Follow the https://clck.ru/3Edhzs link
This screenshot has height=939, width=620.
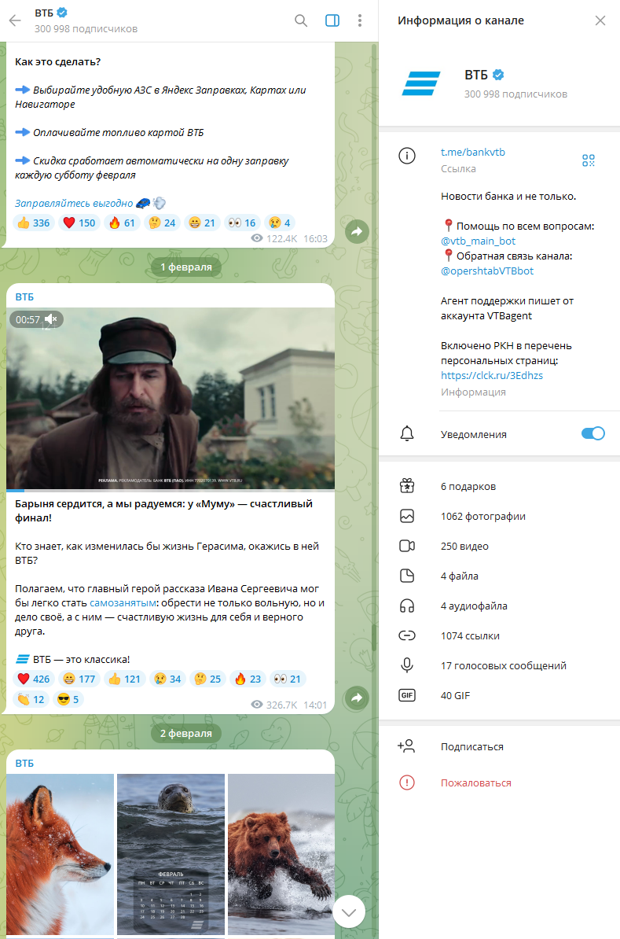point(492,375)
